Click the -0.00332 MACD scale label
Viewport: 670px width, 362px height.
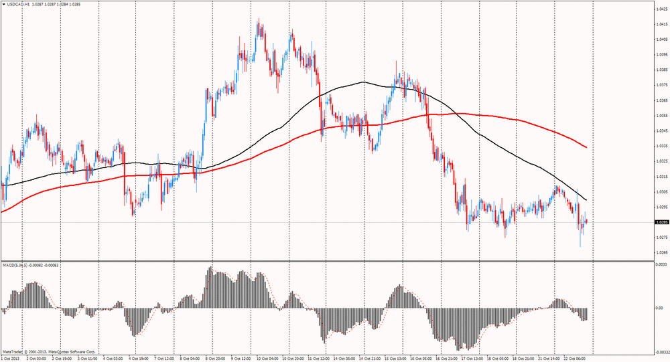(663, 352)
